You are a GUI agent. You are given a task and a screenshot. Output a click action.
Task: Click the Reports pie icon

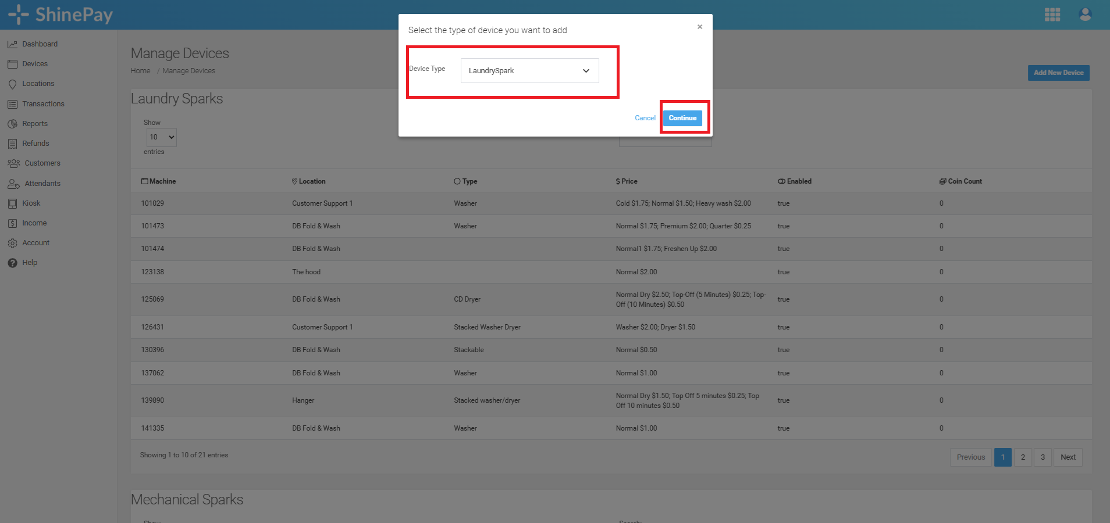pos(12,124)
